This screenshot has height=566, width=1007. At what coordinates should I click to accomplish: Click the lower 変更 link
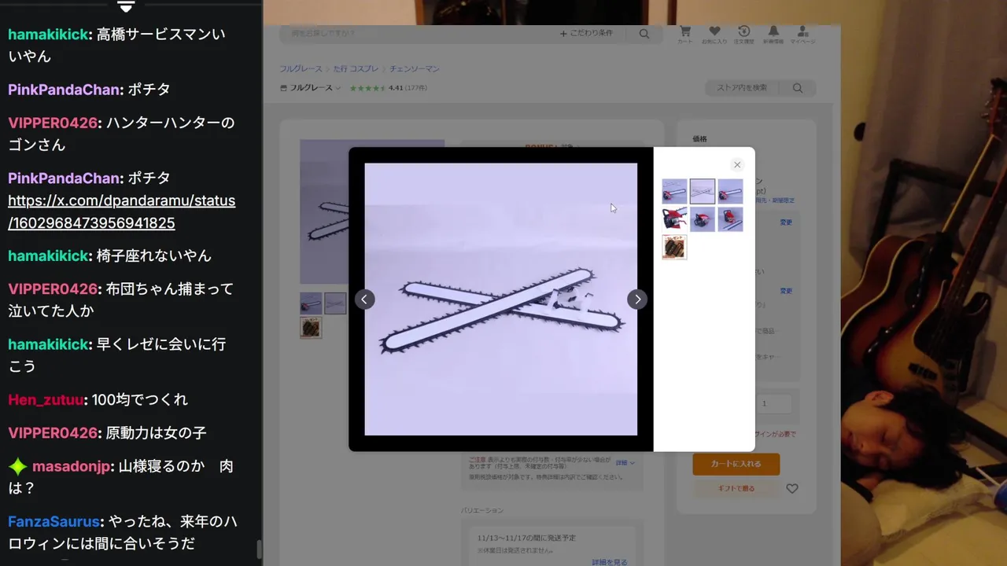(x=786, y=291)
